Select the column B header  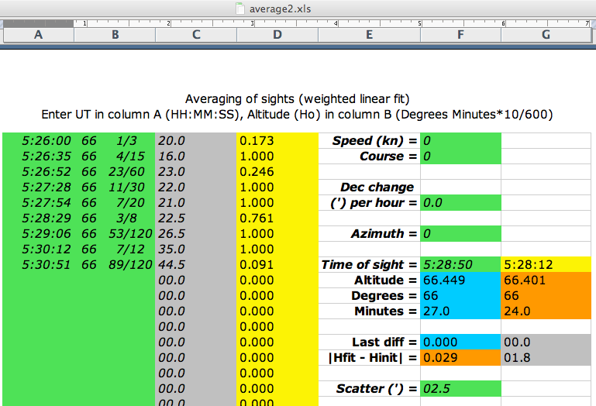tap(115, 35)
